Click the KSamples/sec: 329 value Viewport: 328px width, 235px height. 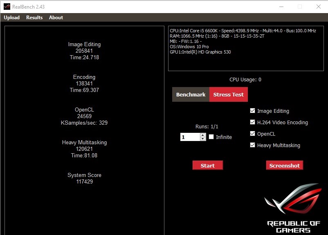[84, 123]
